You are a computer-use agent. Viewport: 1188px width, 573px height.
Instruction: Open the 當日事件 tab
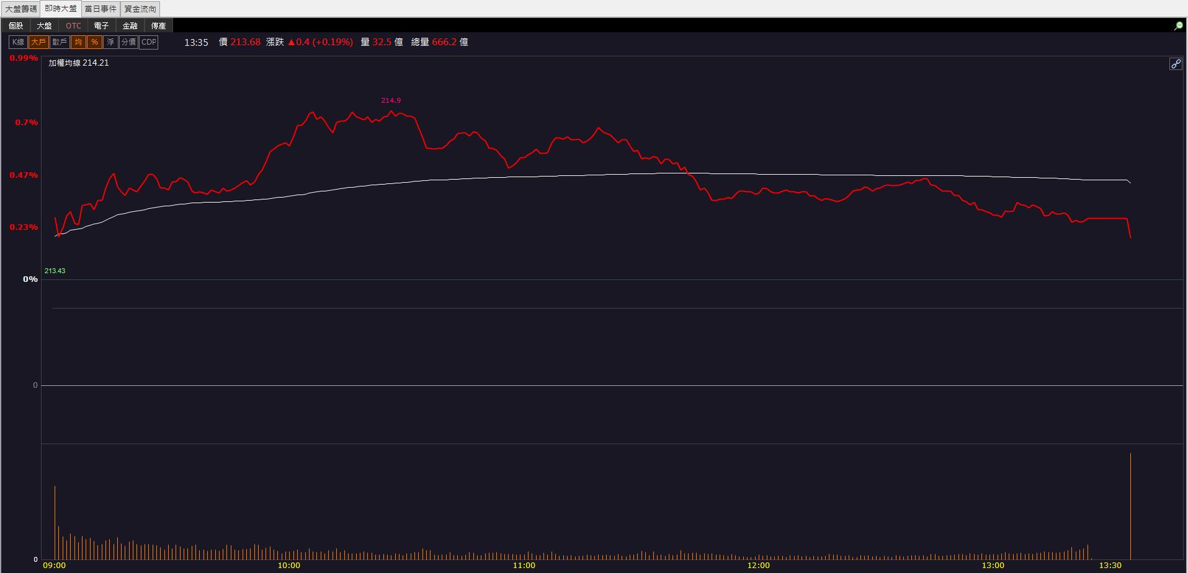(x=100, y=9)
